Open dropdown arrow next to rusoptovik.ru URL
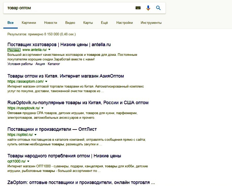 tap(43, 108)
